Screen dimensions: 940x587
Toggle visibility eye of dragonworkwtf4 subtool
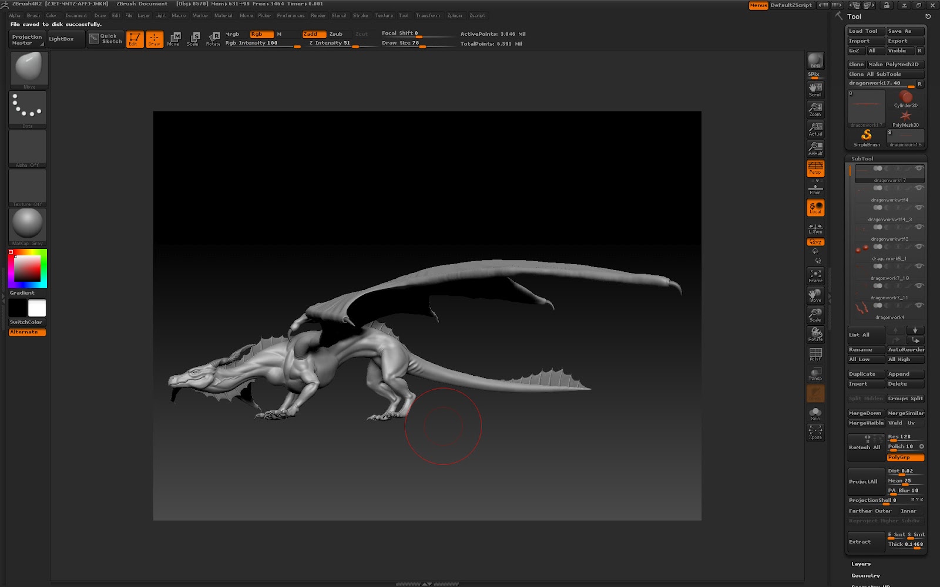tap(919, 188)
